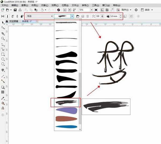Image resolution: width=161 pixels, height=144 pixels.
Task: Select the Text tool (字)
Action: 3,70
